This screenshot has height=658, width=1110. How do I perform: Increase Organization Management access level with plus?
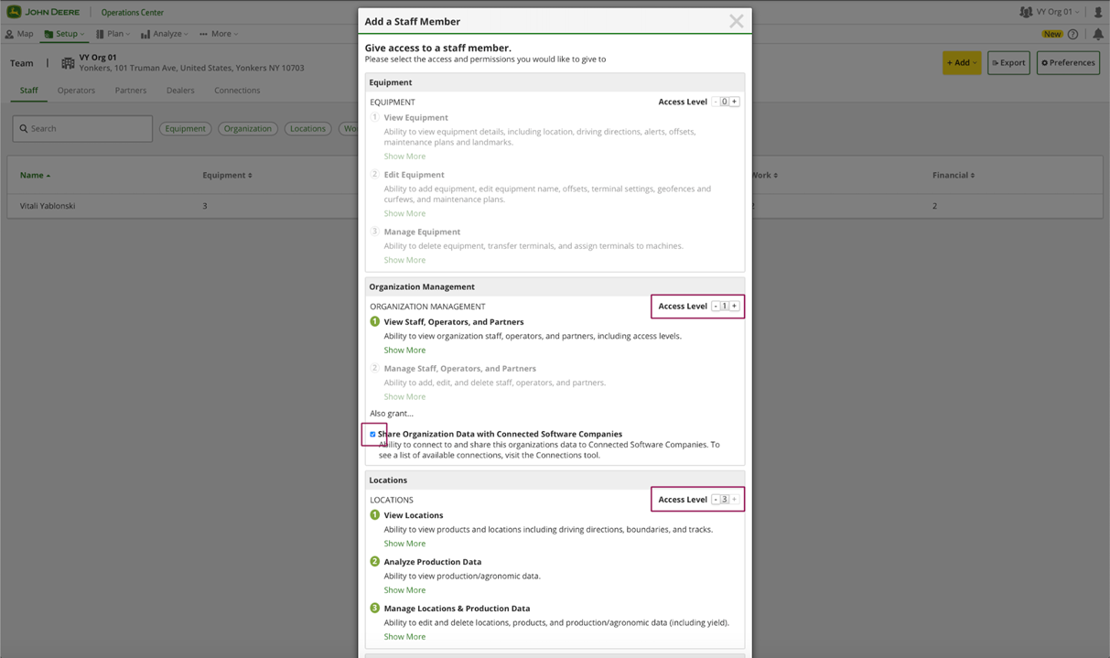pyautogui.click(x=734, y=306)
